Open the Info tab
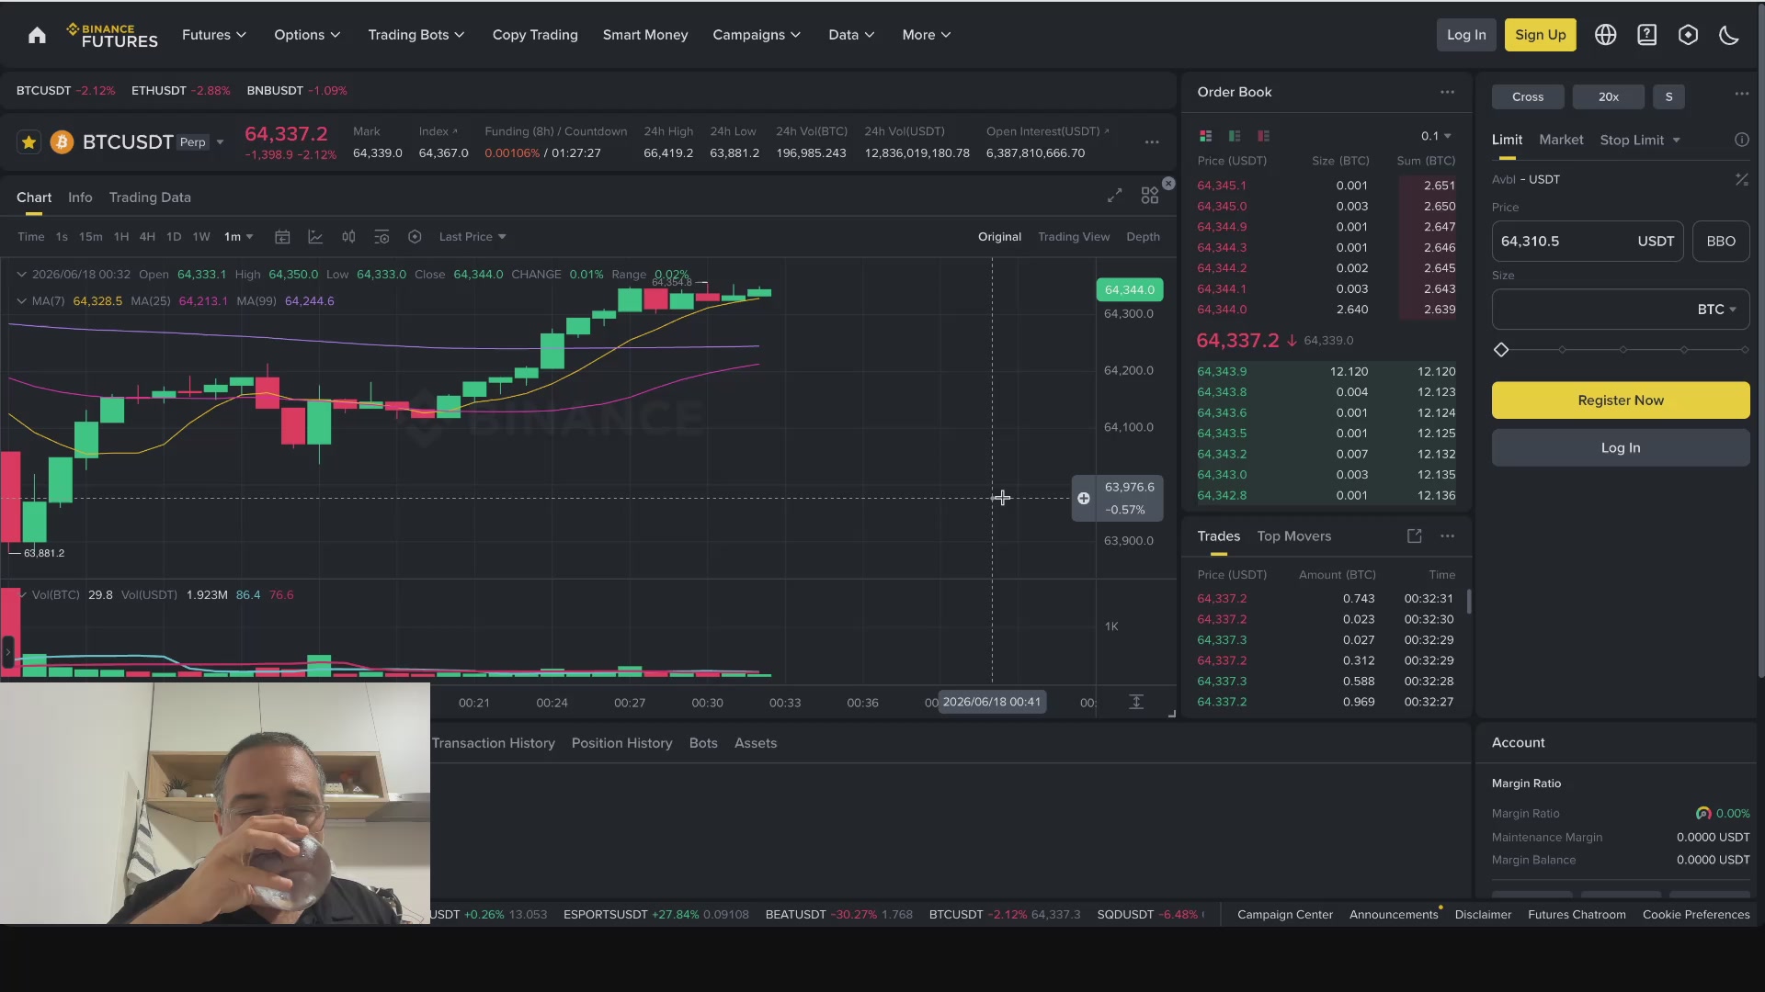Viewport: 1765px width, 992px height. pos(80,197)
